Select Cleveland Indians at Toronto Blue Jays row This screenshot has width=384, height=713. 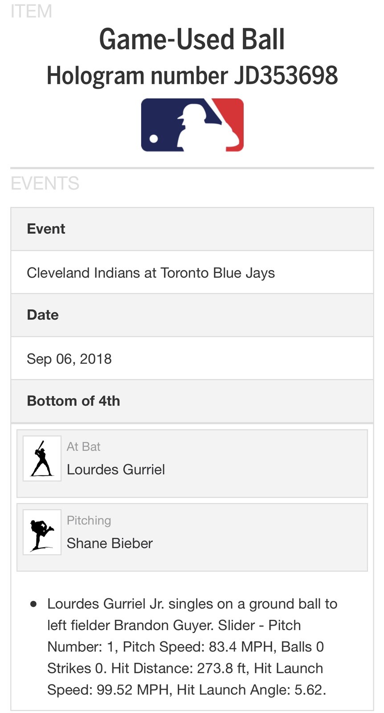tap(151, 273)
